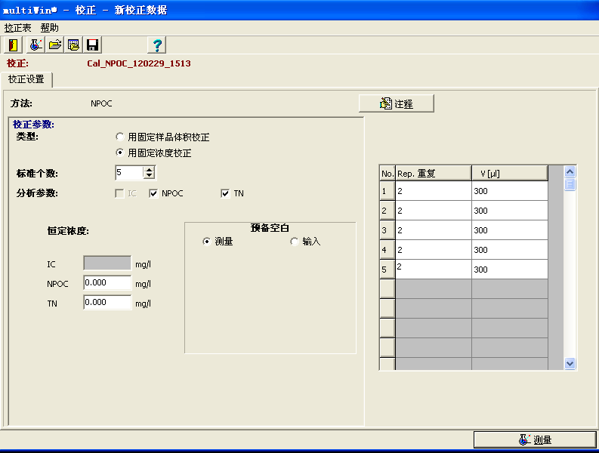599x453 pixels.
Task: Increase the standard count with the up arrow
Action: pyautogui.click(x=149, y=169)
